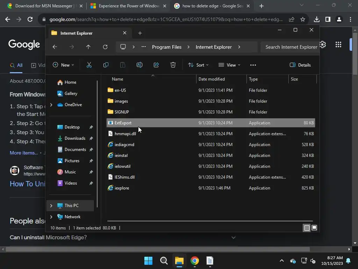Expand Can I uninstall Microsoft Edge question
The image size is (358, 269).
click(233, 238)
